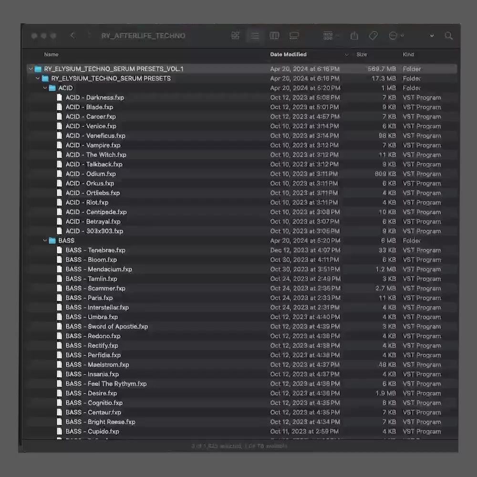
Task: Click the RY_ELYSIUM_TECHNO_SERUM PRESETS_VOL.1 folder icon
Action: 38,69
